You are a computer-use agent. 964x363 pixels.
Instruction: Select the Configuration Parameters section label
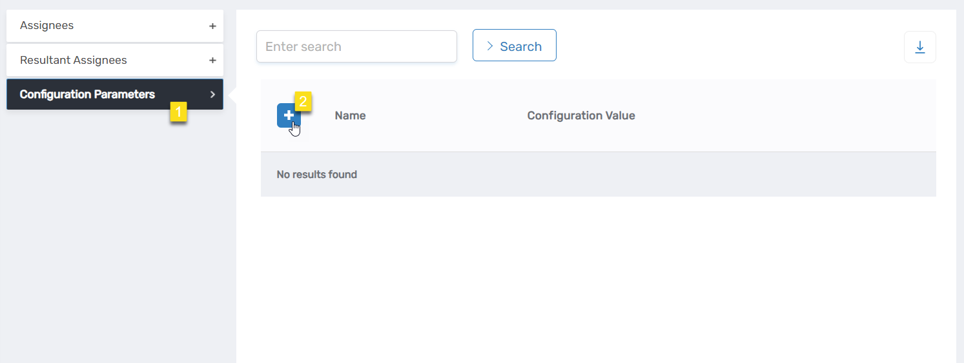click(87, 94)
